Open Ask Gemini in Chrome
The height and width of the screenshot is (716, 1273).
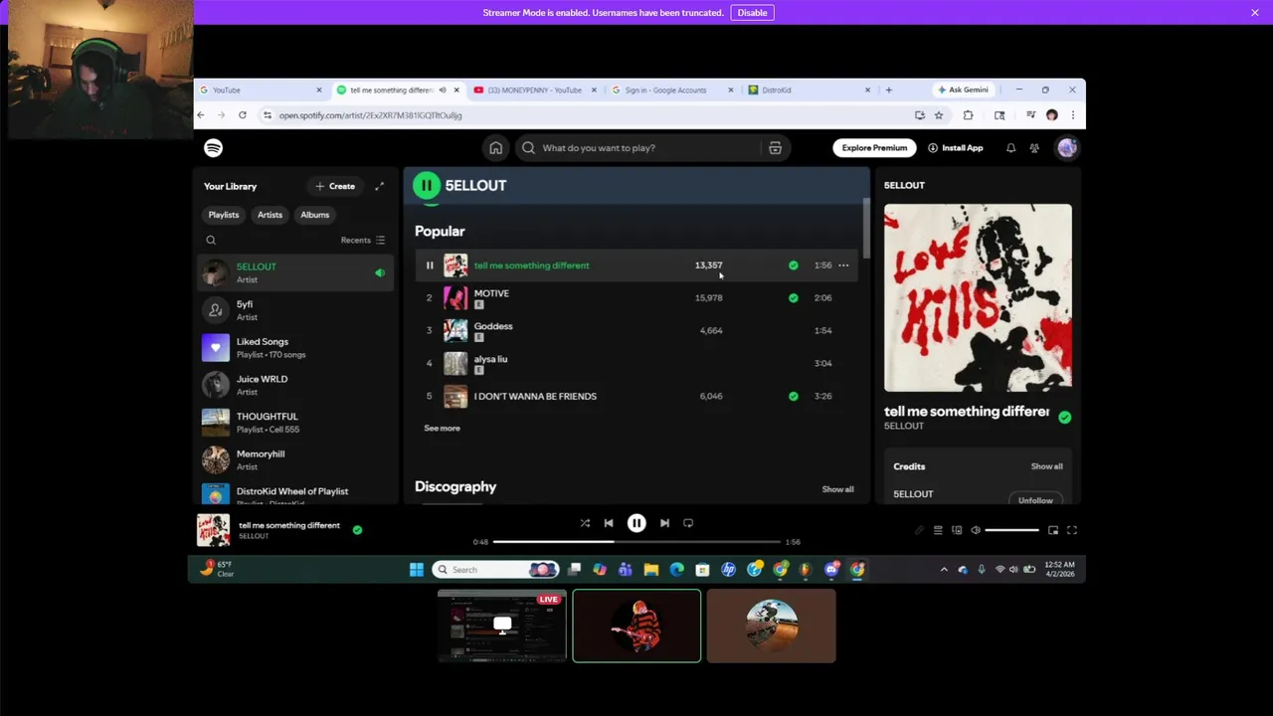(x=962, y=89)
